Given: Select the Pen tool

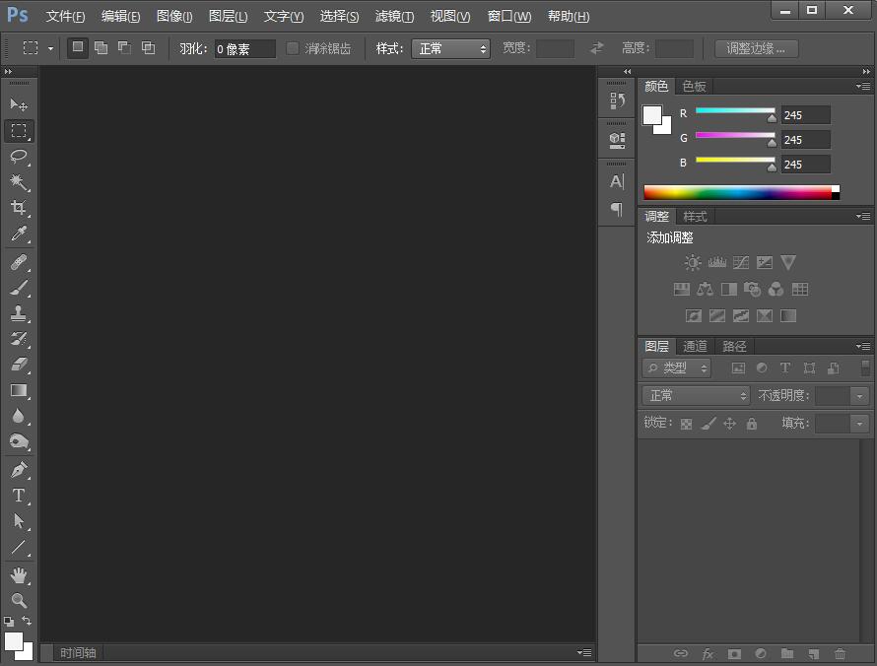Looking at the screenshot, I should tap(19, 470).
